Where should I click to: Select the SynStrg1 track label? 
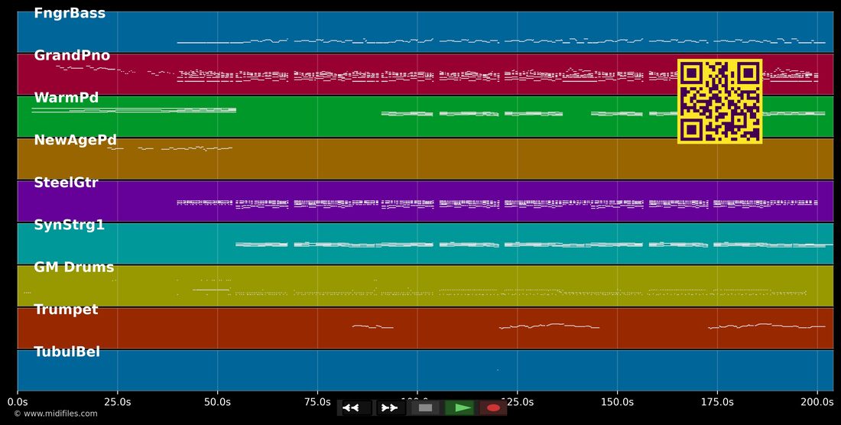tap(69, 225)
